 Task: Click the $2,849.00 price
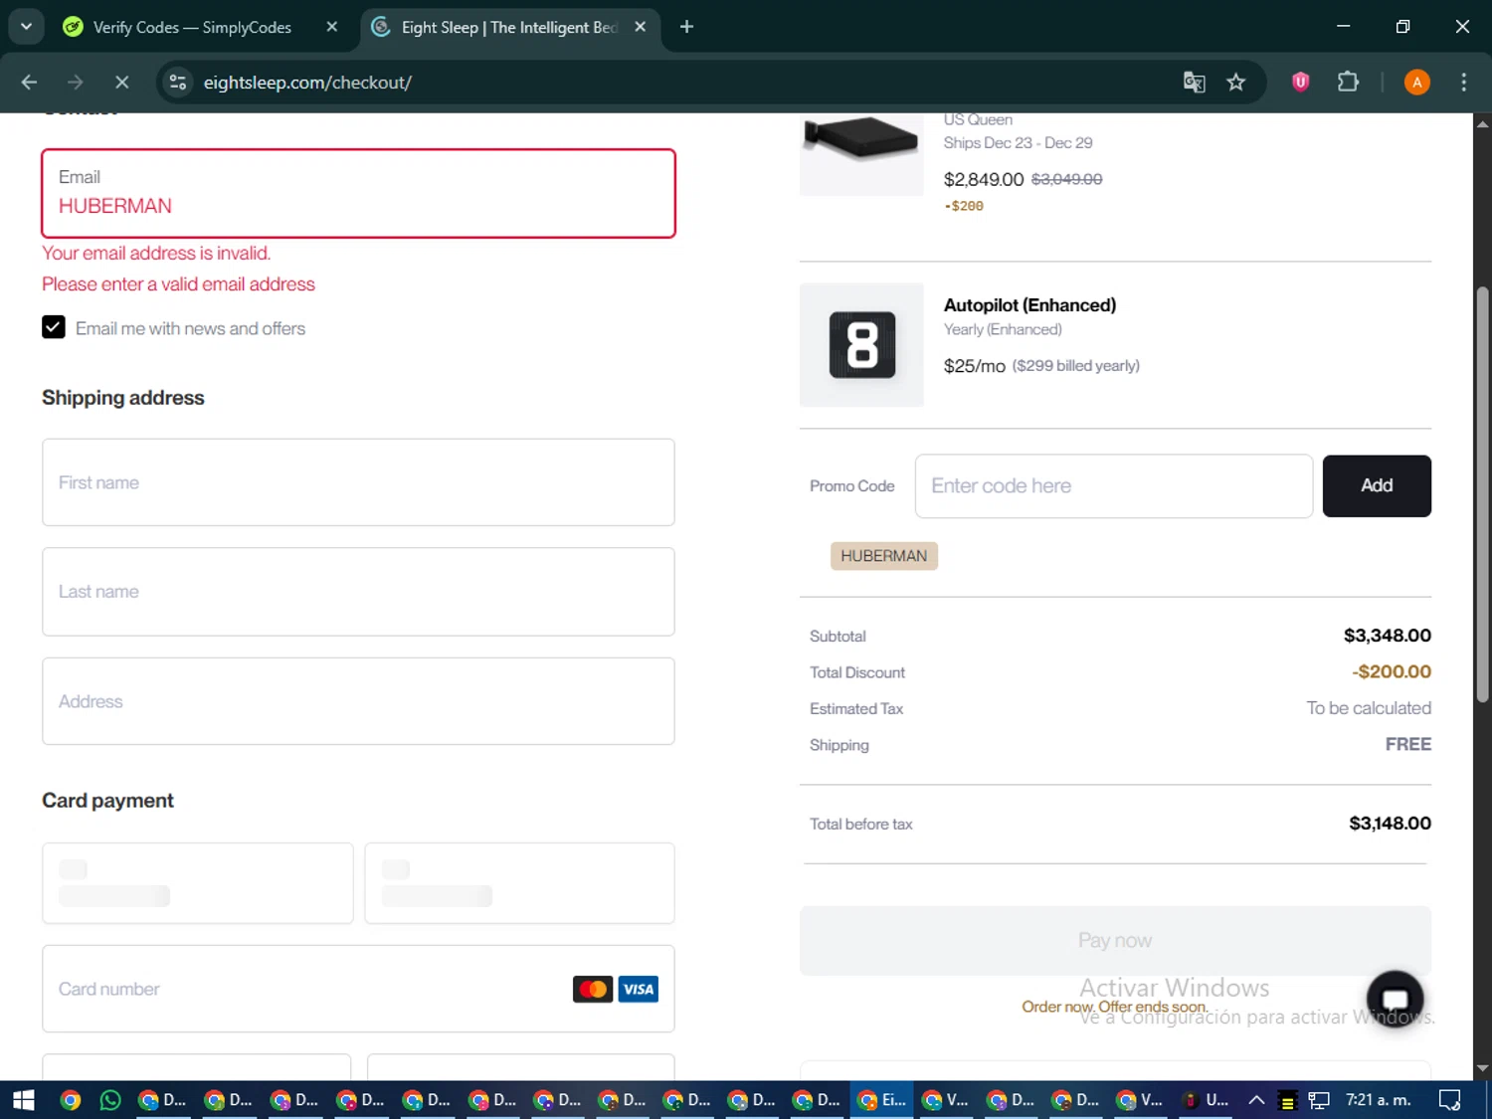[984, 179]
